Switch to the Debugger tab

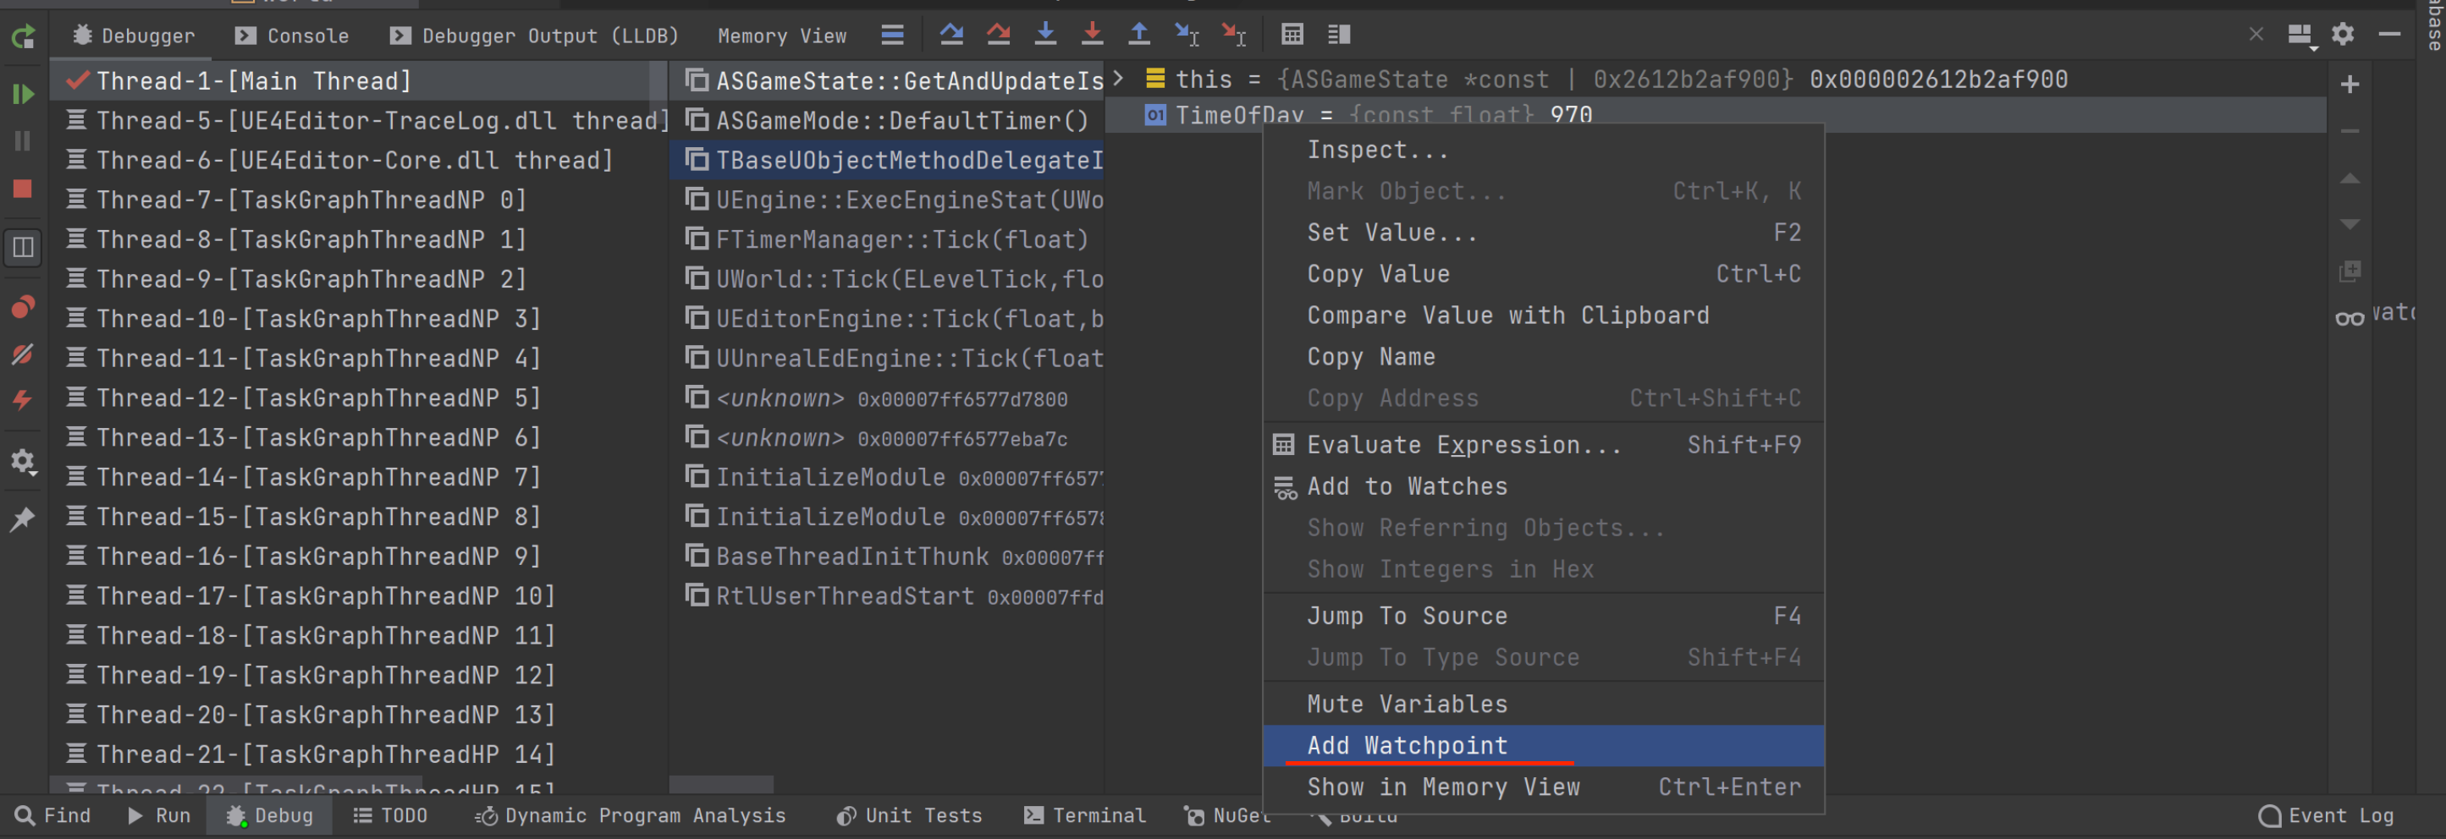[x=134, y=36]
